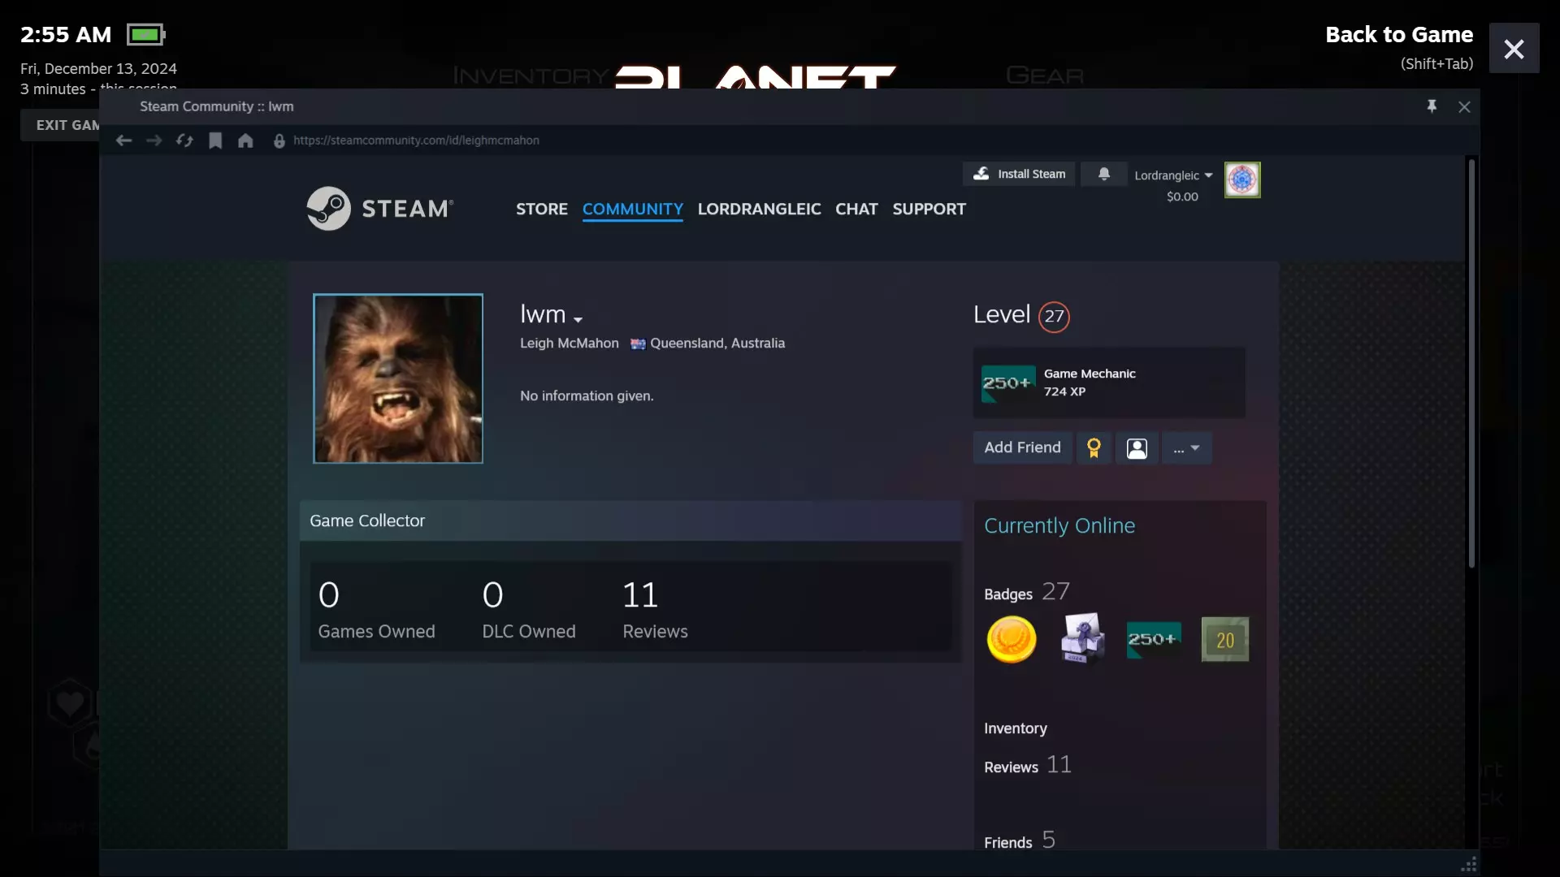Image resolution: width=1560 pixels, height=877 pixels.
Task: Go back with the browser back arrow
Action: (x=123, y=140)
